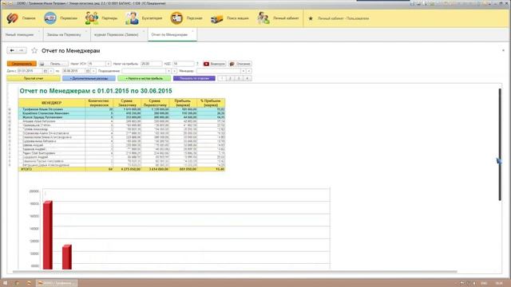Go back with the left arrow button
Screen dimensions: 511x287
coord(12,50)
